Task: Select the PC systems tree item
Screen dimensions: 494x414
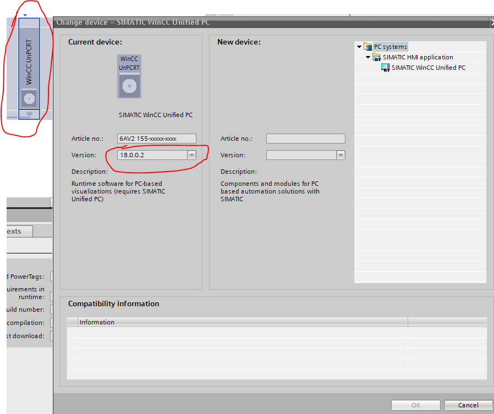Action: click(391, 47)
